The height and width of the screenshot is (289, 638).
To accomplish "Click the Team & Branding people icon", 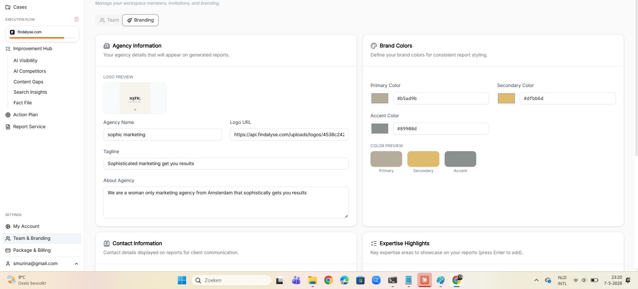I will click(8, 238).
